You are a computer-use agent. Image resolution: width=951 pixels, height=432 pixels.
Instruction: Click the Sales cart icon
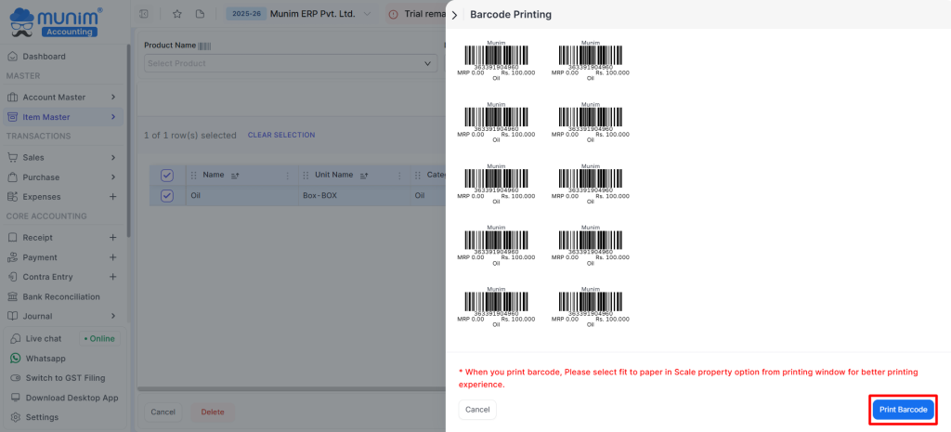(12, 157)
